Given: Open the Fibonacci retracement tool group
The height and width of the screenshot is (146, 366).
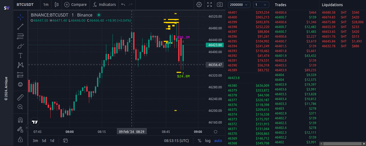Looking at the screenshot, I should click(x=20, y=36).
